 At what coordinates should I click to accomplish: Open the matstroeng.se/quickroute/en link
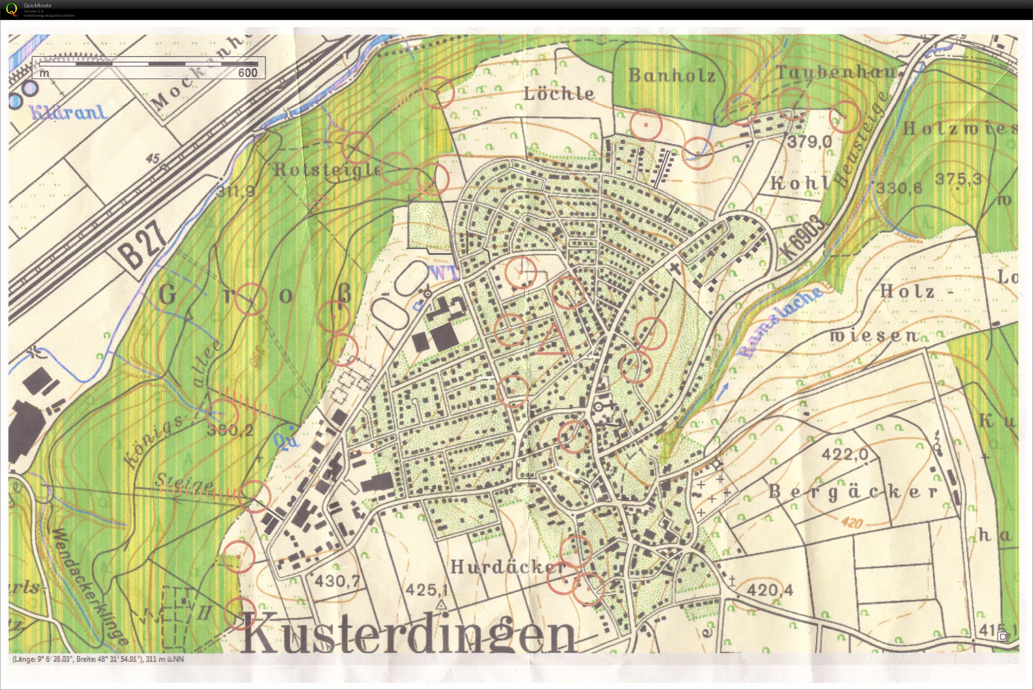pos(49,16)
